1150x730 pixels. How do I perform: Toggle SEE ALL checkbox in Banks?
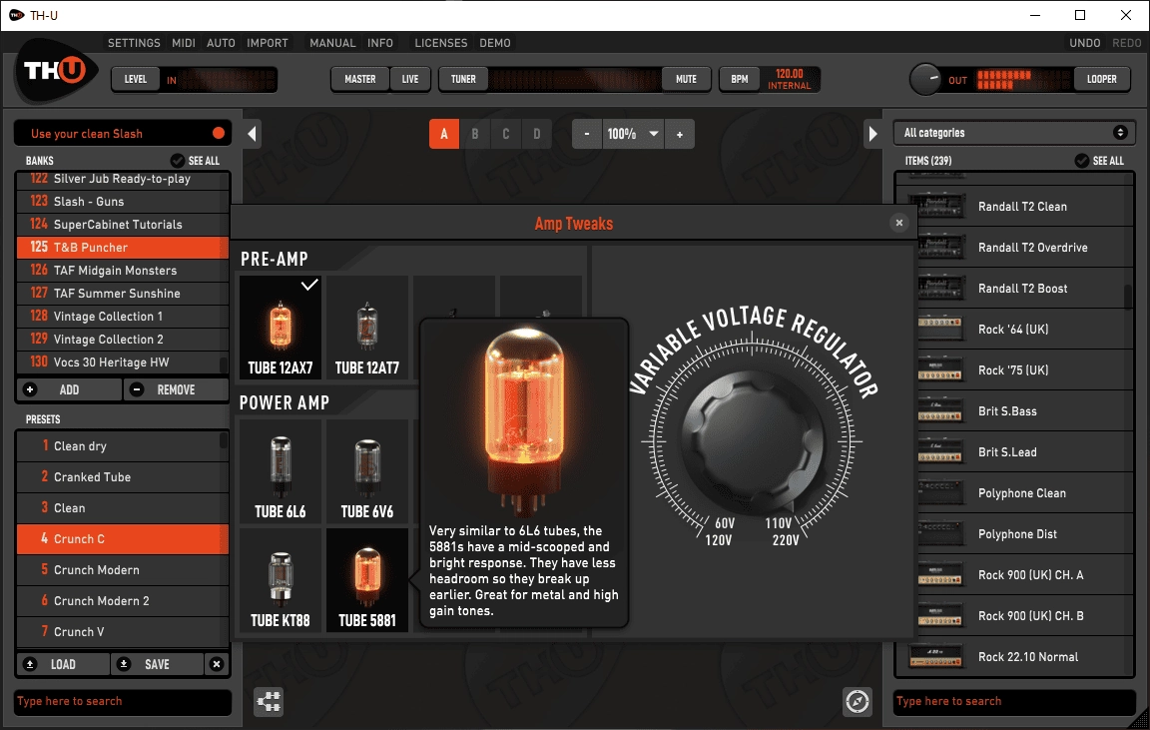178,160
